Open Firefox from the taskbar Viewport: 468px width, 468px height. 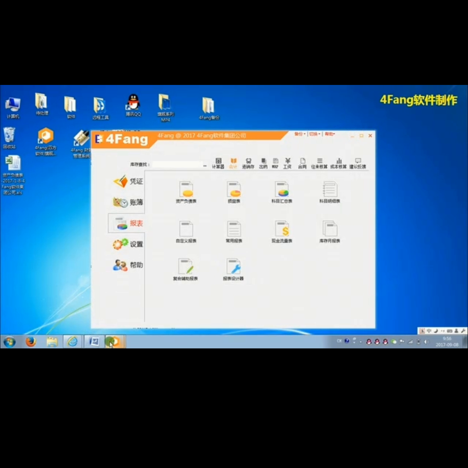30,341
